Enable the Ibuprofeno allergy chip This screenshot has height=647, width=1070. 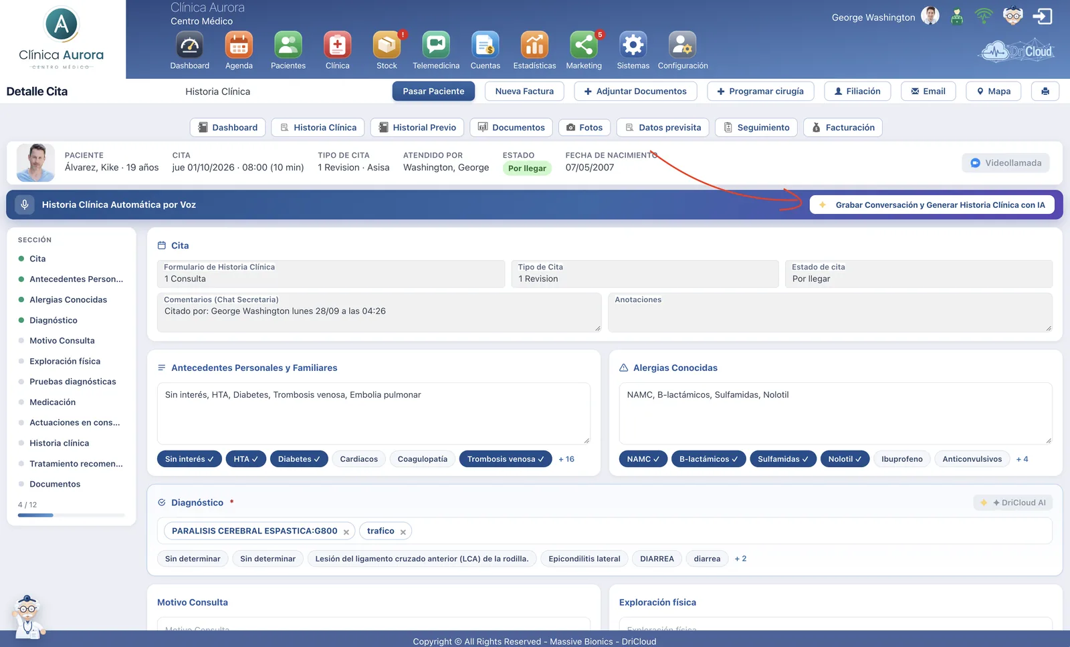902,459
